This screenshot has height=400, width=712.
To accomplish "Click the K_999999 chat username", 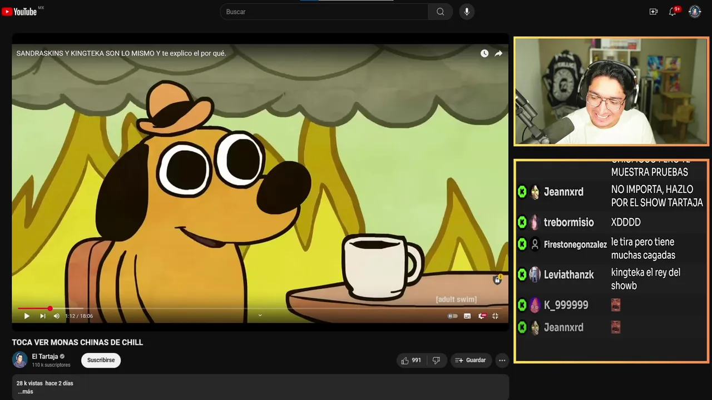I will (566, 305).
